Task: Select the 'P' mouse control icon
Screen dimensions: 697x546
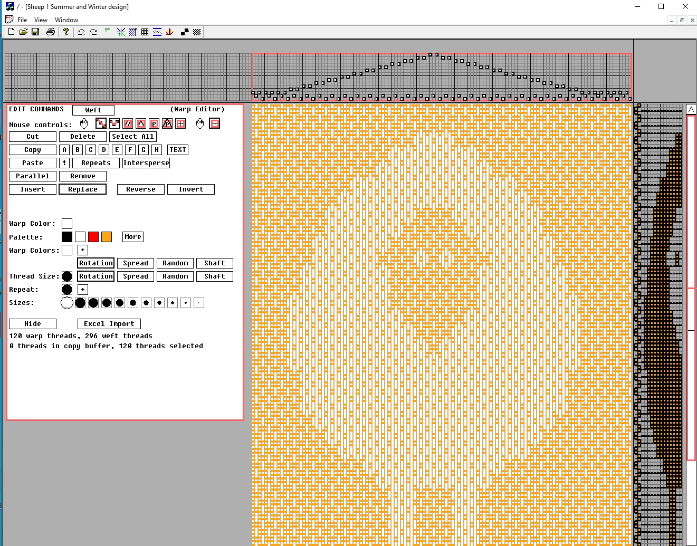Action: (154, 123)
